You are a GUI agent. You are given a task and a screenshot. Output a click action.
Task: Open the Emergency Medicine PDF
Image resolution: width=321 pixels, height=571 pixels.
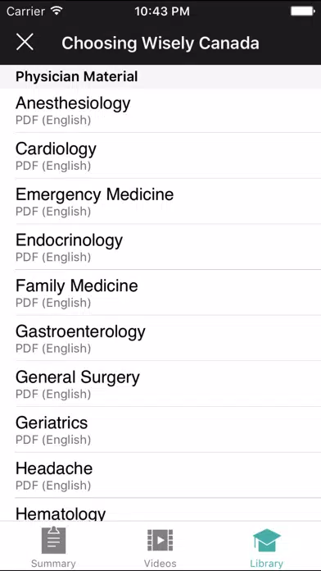tap(160, 201)
